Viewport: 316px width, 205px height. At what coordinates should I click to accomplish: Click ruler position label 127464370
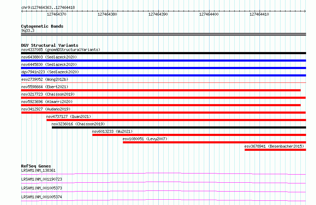point(56,14)
